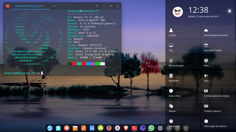Click the blue color block in neofetch

pyautogui.click(x=89, y=64)
